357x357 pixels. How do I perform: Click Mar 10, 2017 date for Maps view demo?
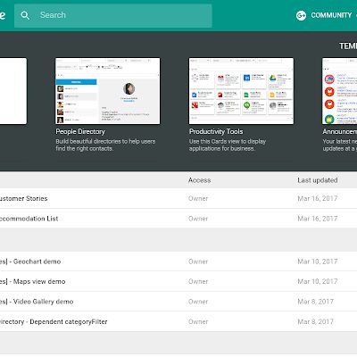click(x=318, y=281)
